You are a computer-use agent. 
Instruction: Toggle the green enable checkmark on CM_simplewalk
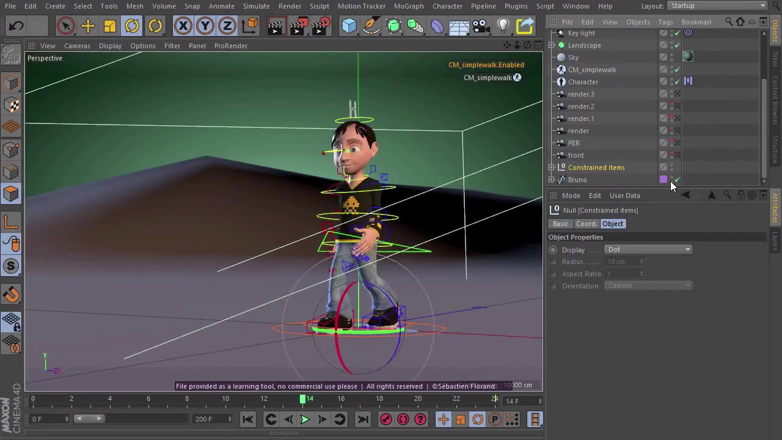(676, 70)
